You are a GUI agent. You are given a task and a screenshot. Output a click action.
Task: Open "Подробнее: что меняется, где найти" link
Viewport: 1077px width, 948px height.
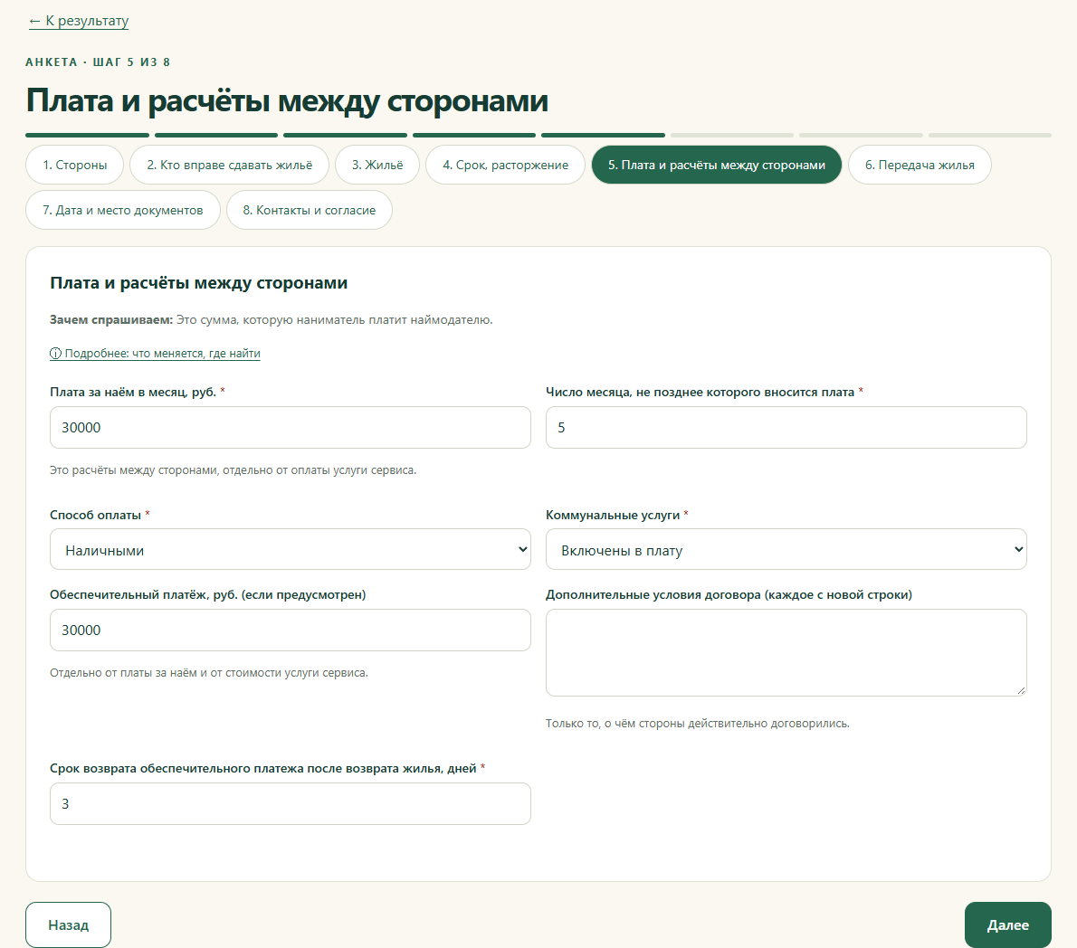point(156,354)
